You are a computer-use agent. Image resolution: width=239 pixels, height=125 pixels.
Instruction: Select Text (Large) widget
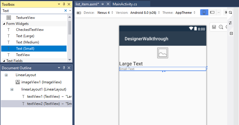coord(34,36)
